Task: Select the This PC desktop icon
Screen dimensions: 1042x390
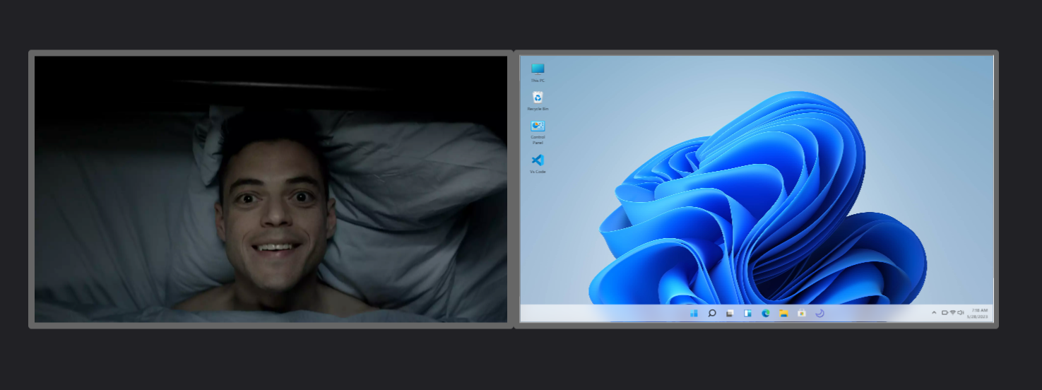Action: [x=538, y=72]
